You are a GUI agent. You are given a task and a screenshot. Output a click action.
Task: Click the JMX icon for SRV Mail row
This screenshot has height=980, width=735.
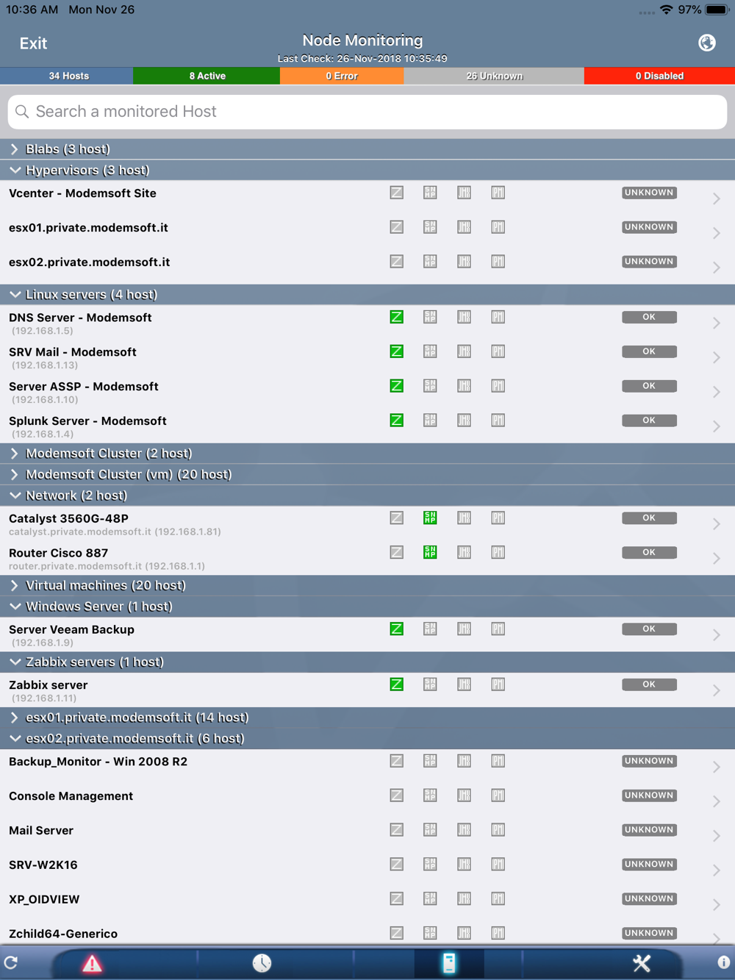pos(464,351)
